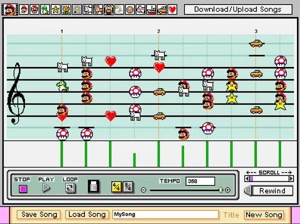Pick the fire flower instrument icon
The image size is (300, 224).
66,9
